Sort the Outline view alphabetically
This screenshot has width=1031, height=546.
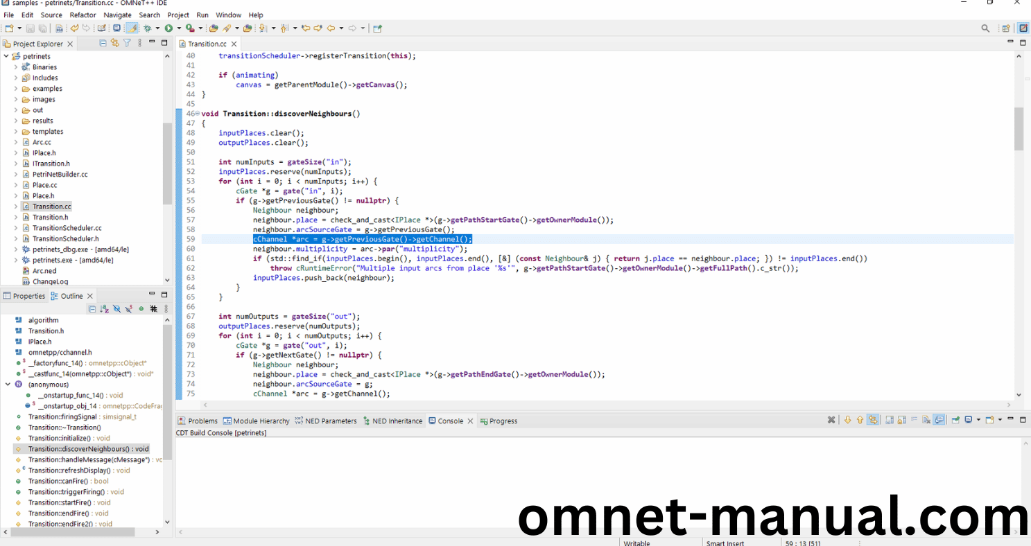tap(104, 308)
